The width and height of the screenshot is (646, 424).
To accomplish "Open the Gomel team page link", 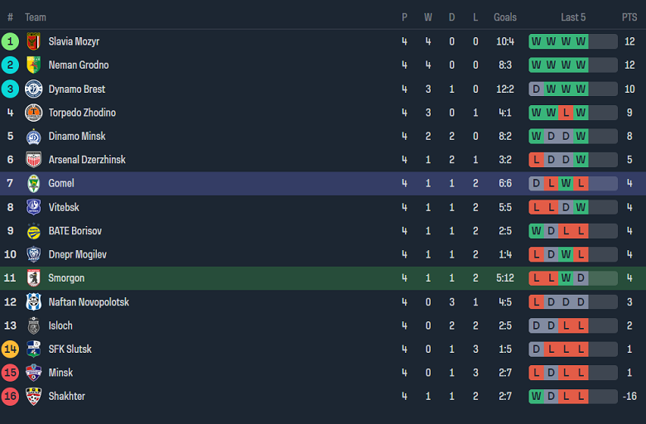I will pyautogui.click(x=61, y=184).
